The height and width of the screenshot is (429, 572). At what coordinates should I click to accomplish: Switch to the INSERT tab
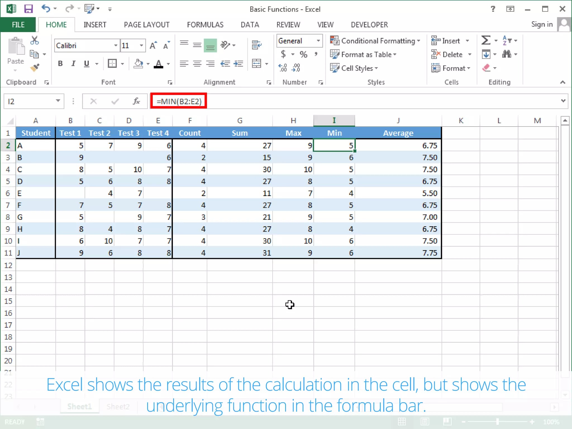pos(95,25)
